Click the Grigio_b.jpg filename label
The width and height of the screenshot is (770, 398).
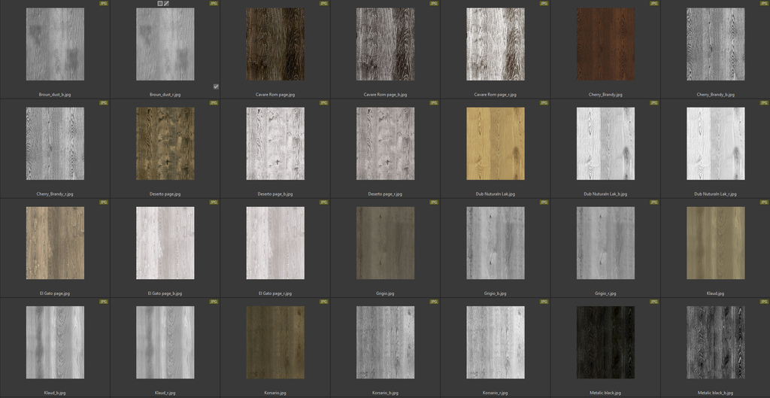pyautogui.click(x=496, y=293)
